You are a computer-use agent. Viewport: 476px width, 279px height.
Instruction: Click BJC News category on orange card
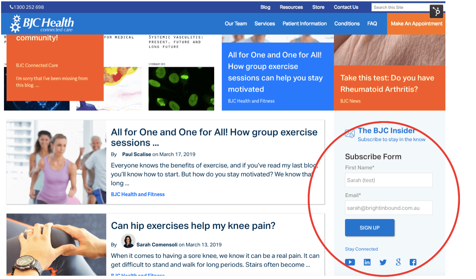click(x=350, y=101)
